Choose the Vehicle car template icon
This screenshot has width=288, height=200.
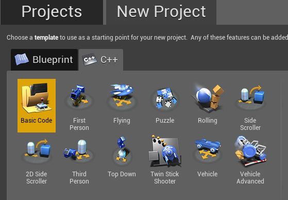click(x=208, y=150)
